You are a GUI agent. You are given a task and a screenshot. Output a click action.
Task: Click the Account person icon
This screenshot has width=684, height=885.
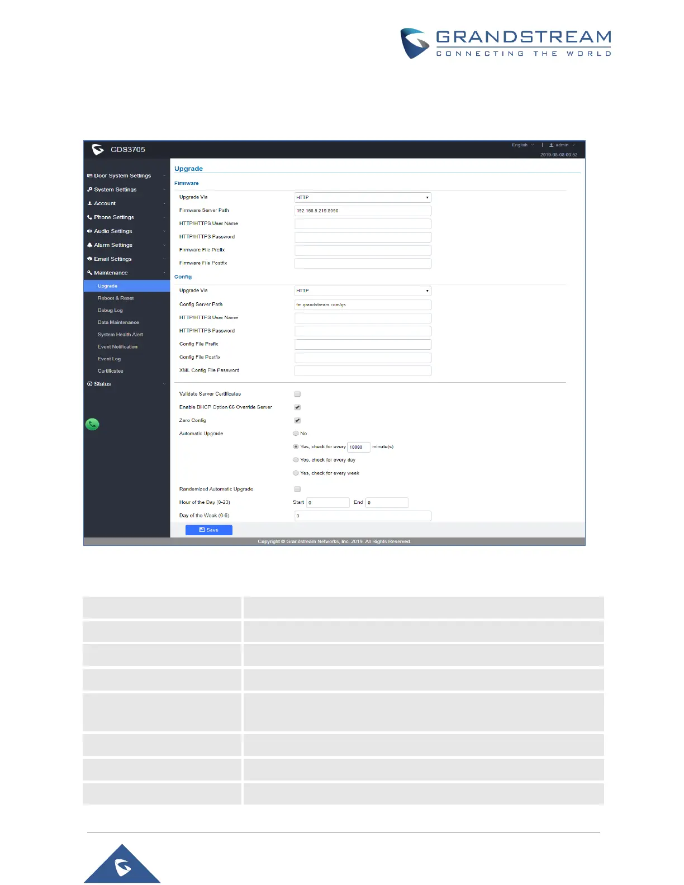[89, 203]
